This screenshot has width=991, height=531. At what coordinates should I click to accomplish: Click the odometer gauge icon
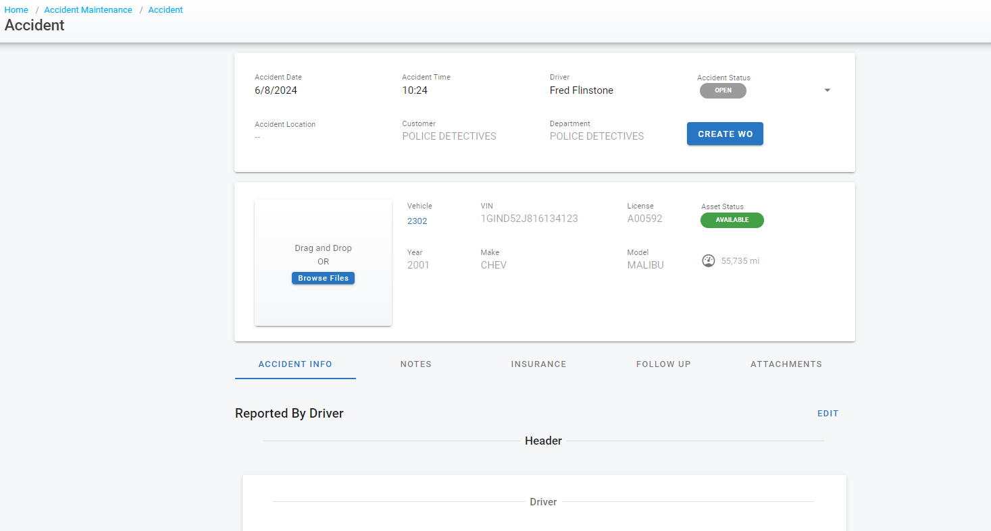[708, 260]
